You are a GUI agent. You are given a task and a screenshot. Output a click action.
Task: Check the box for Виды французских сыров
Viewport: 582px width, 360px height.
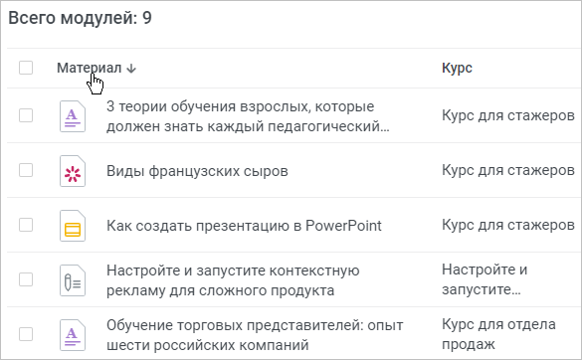tap(26, 170)
